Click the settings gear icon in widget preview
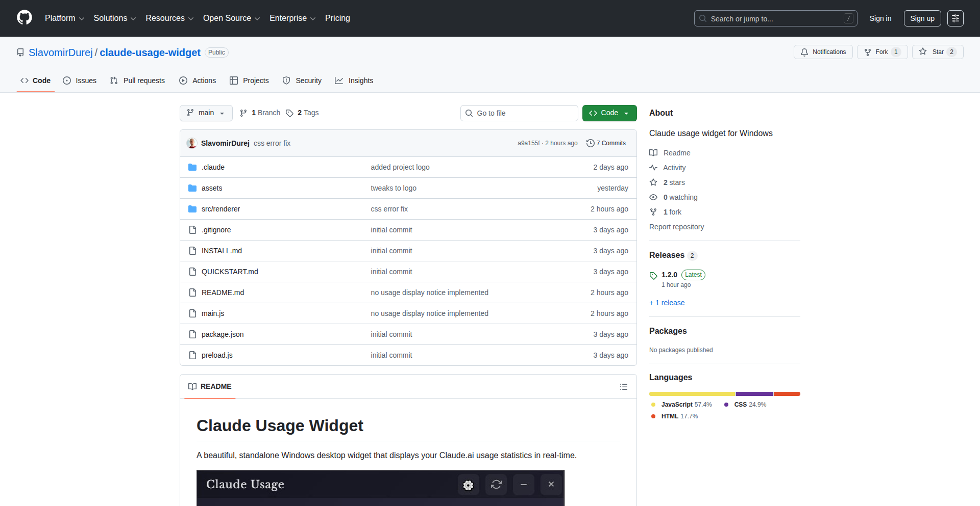Image resolution: width=980 pixels, height=506 pixels. point(468,485)
